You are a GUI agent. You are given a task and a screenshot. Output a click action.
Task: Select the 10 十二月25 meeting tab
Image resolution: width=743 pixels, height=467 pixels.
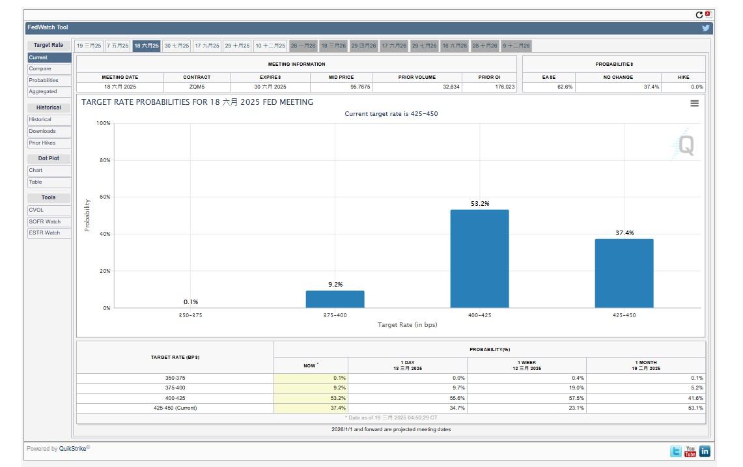tap(270, 46)
